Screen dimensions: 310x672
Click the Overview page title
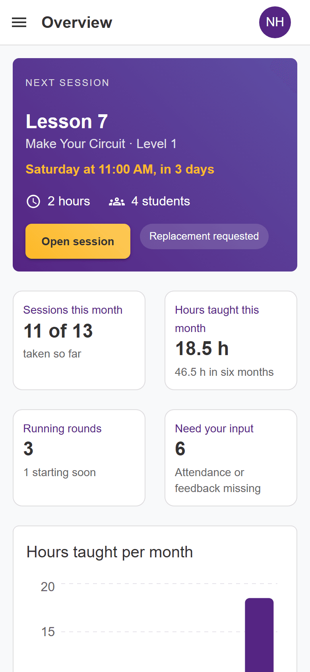[x=77, y=22]
